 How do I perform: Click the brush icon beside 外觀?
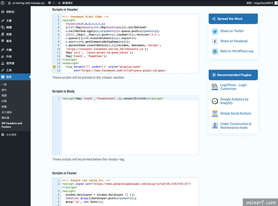[x=3, y=50]
